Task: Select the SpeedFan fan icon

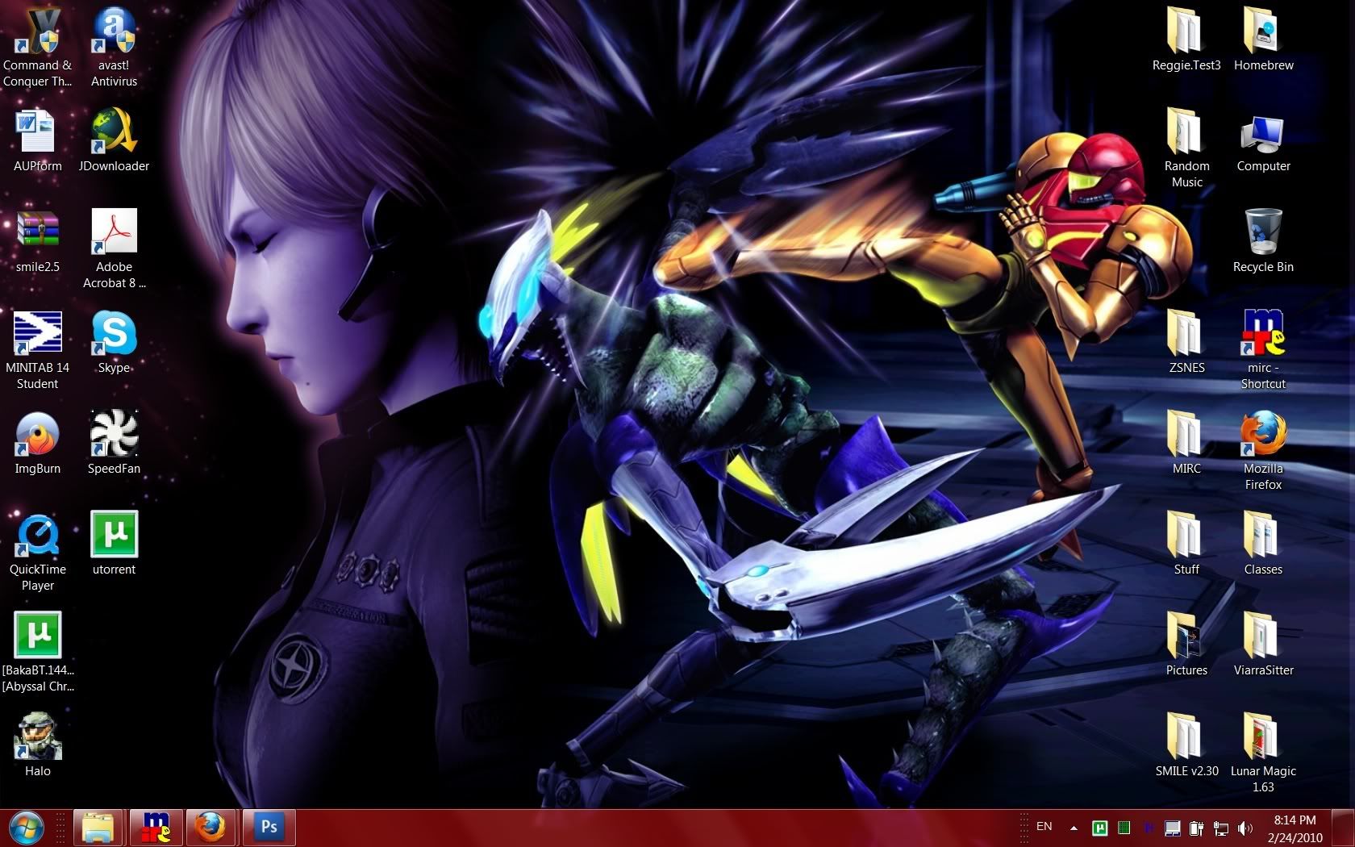Action: (x=114, y=435)
